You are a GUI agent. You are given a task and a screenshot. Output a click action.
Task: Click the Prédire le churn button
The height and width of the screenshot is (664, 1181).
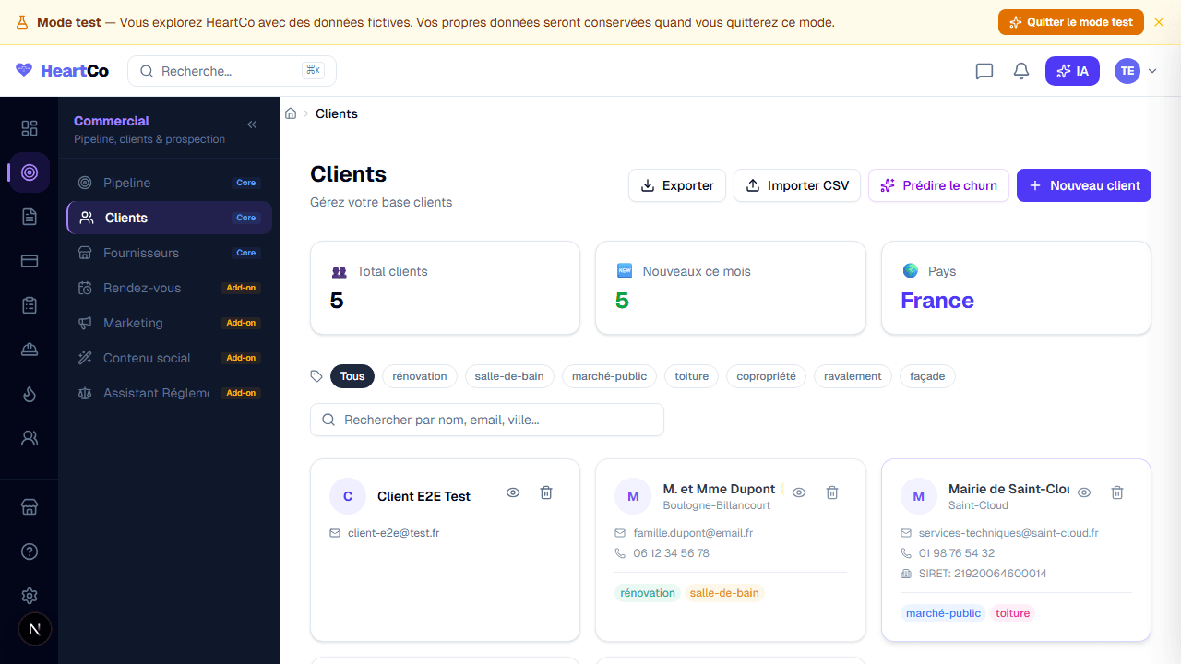tap(938, 185)
